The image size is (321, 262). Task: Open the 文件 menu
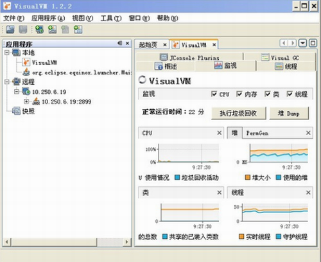[x=14, y=19]
